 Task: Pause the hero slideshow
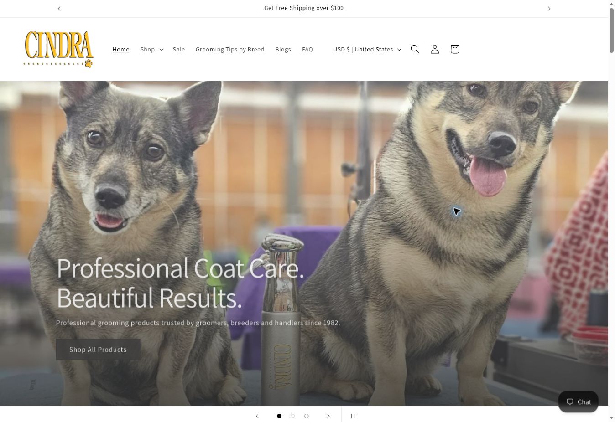[x=353, y=416]
